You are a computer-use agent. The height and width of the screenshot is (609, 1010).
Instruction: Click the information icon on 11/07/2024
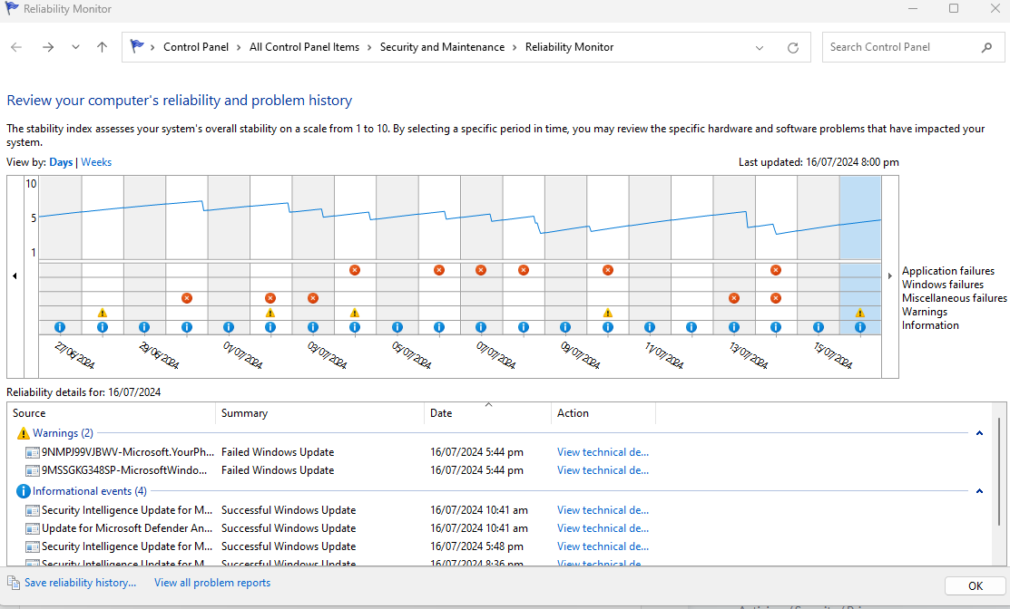(x=650, y=327)
